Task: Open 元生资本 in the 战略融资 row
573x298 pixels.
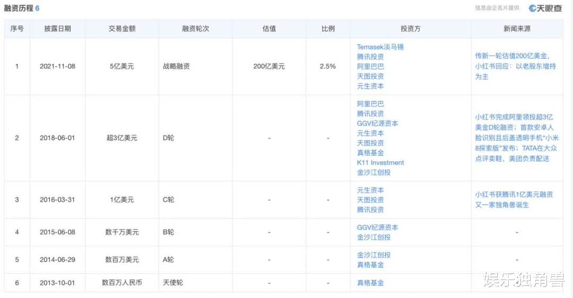Action: (x=370, y=86)
